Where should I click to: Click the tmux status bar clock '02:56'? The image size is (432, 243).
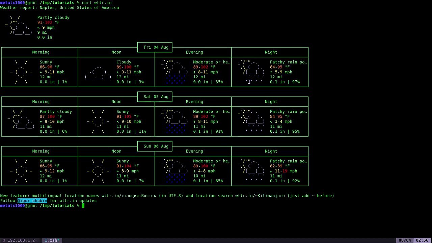click(422, 240)
